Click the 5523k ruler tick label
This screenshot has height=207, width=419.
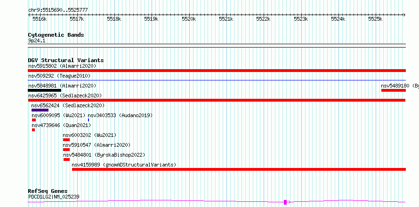coord(301,19)
